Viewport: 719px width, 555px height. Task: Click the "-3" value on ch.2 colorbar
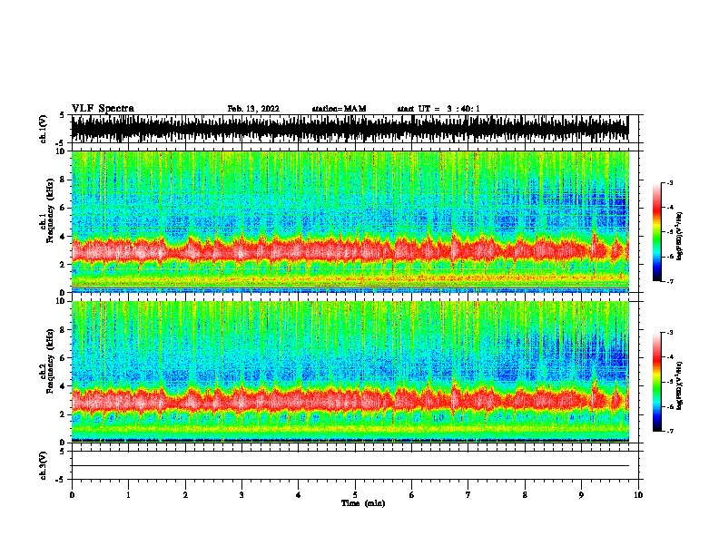669,333
